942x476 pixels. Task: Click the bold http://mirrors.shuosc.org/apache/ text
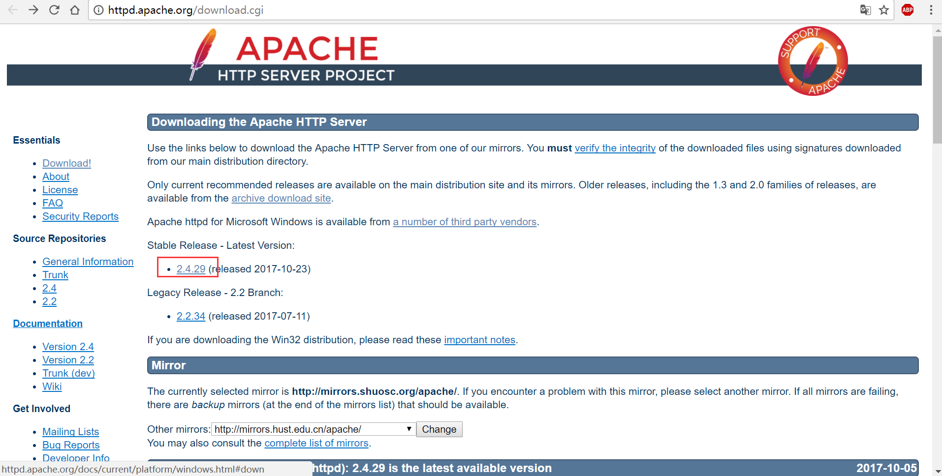click(x=374, y=391)
